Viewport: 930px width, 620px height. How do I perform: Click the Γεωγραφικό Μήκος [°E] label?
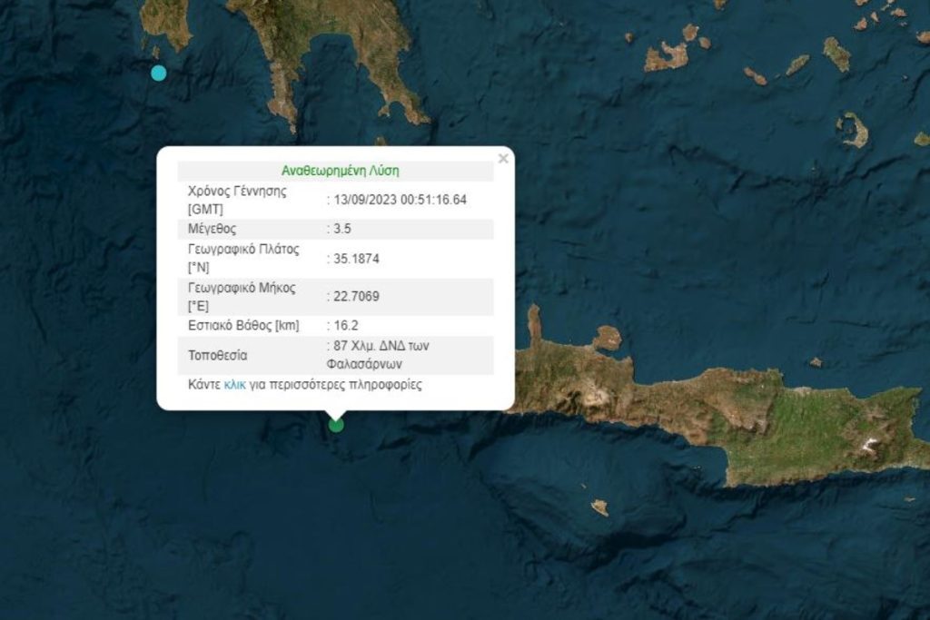tap(242, 296)
